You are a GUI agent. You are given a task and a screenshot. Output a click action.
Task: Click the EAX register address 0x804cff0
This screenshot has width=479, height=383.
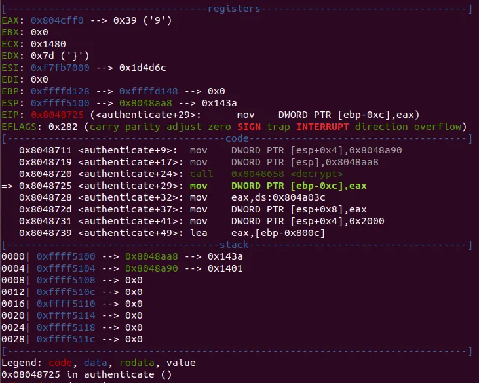(x=57, y=20)
